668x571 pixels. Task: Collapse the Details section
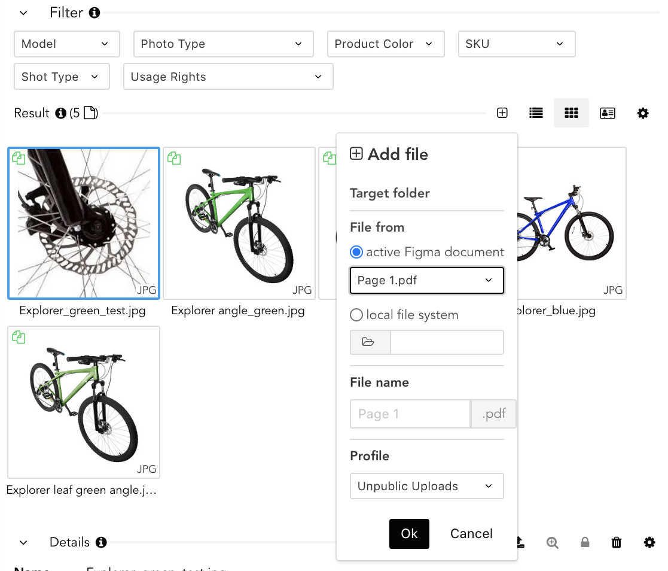click(23, 542)
